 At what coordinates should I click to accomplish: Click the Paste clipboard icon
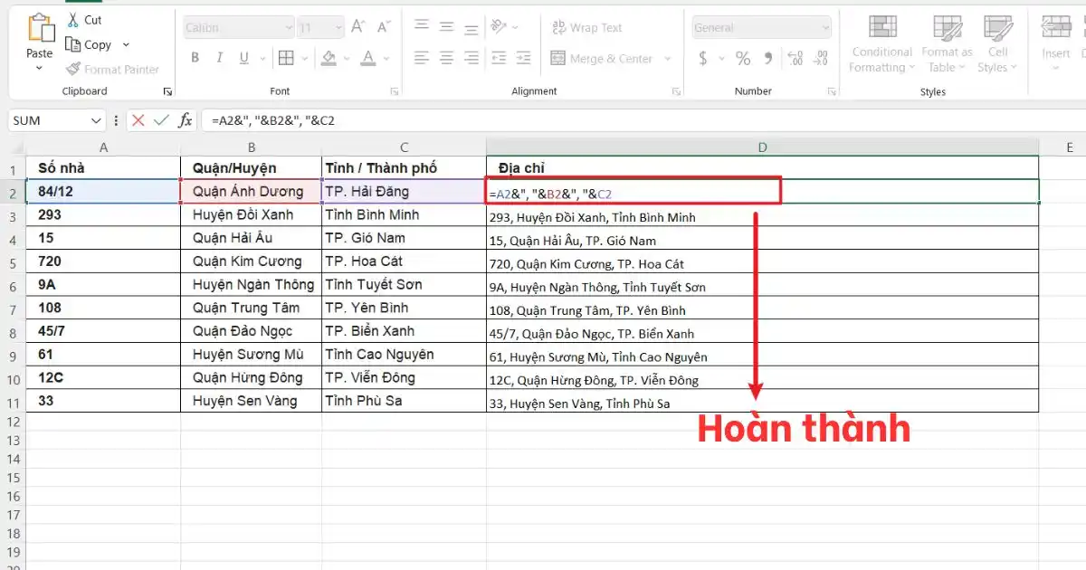click(x=40, y=29)
